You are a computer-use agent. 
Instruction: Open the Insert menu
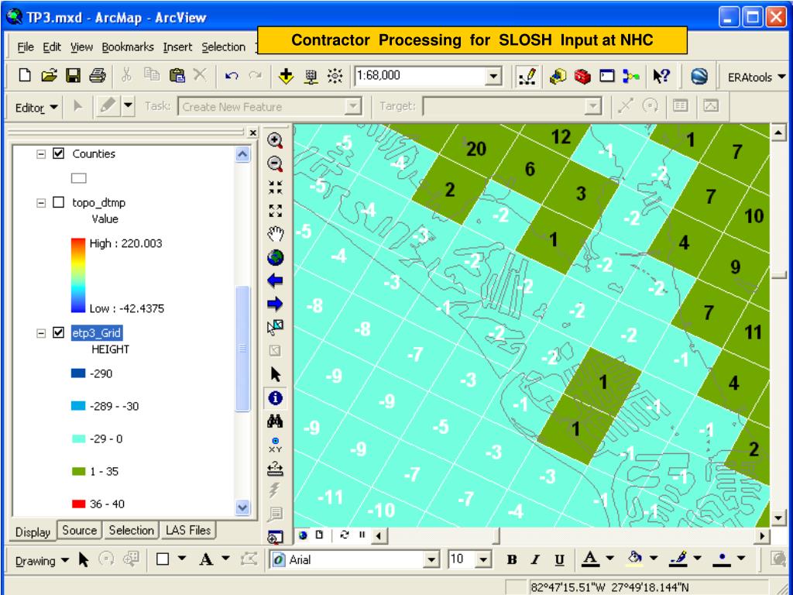(x=177, y=47)
